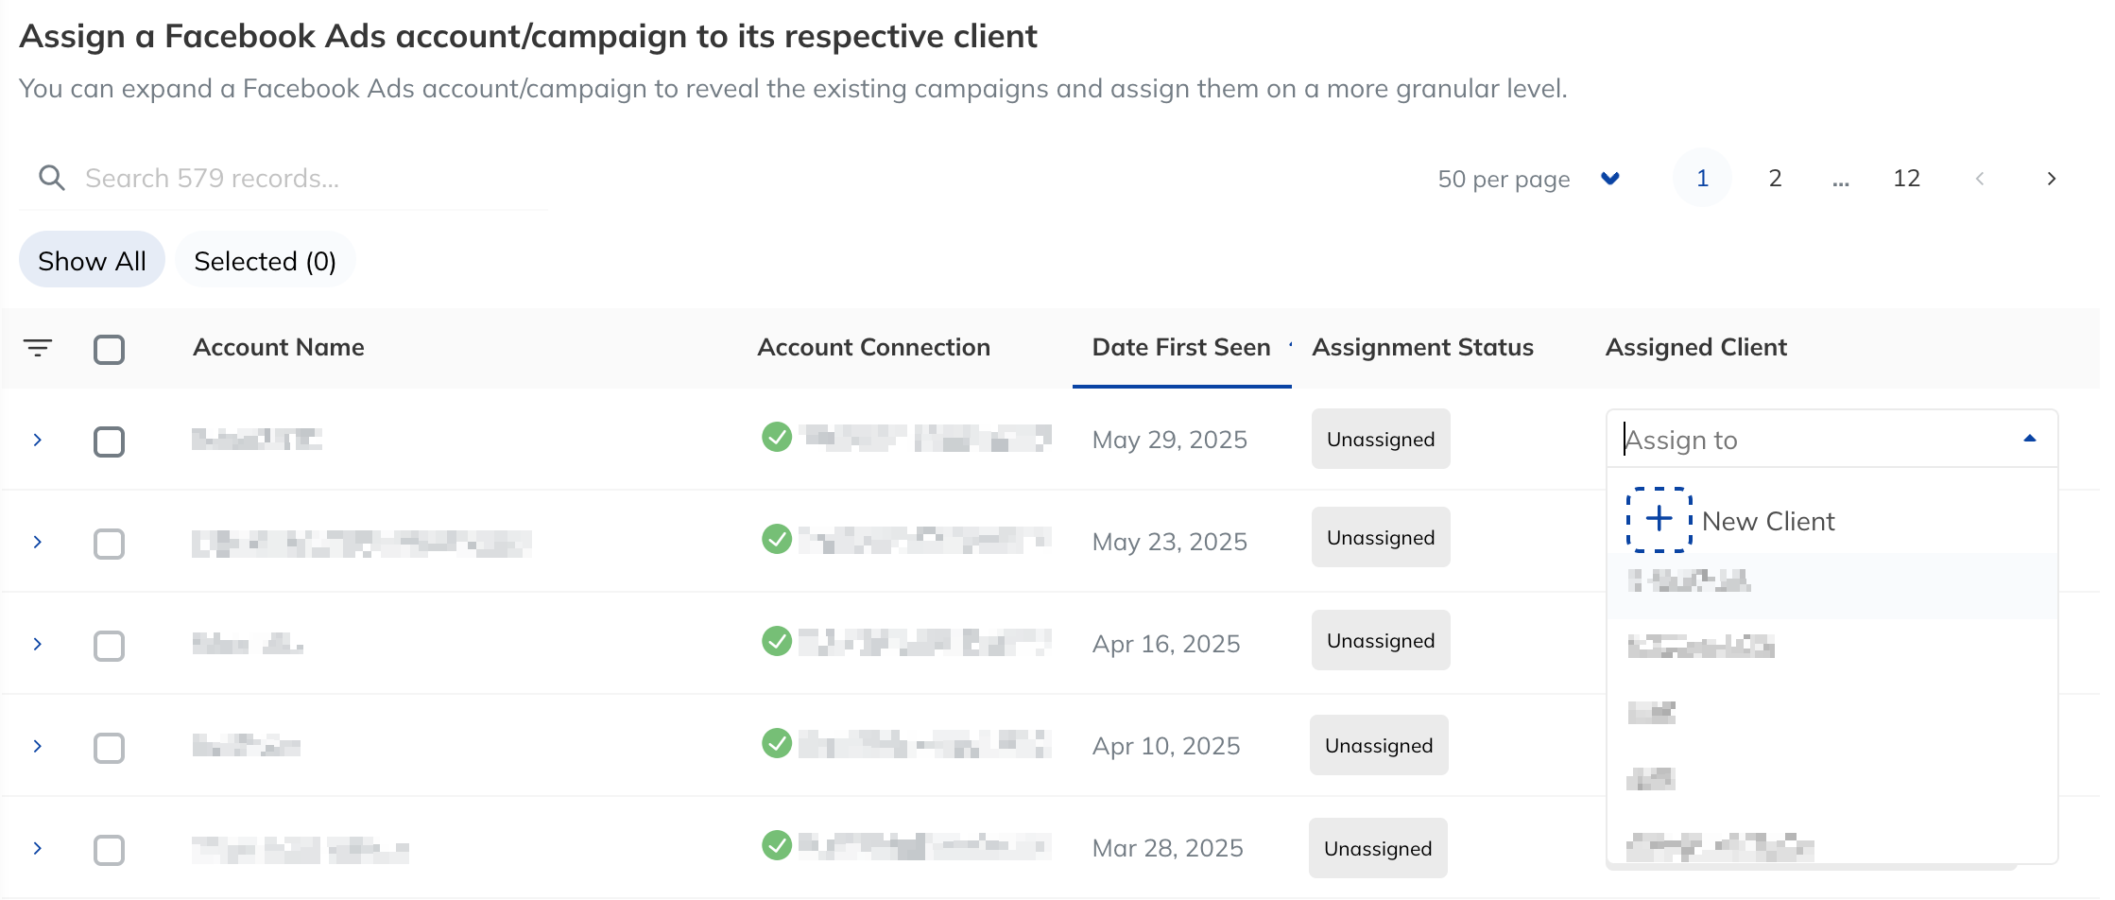Click green connection check for Apr 10, 2025
The image size is (2115, 900).
point(777,743)
